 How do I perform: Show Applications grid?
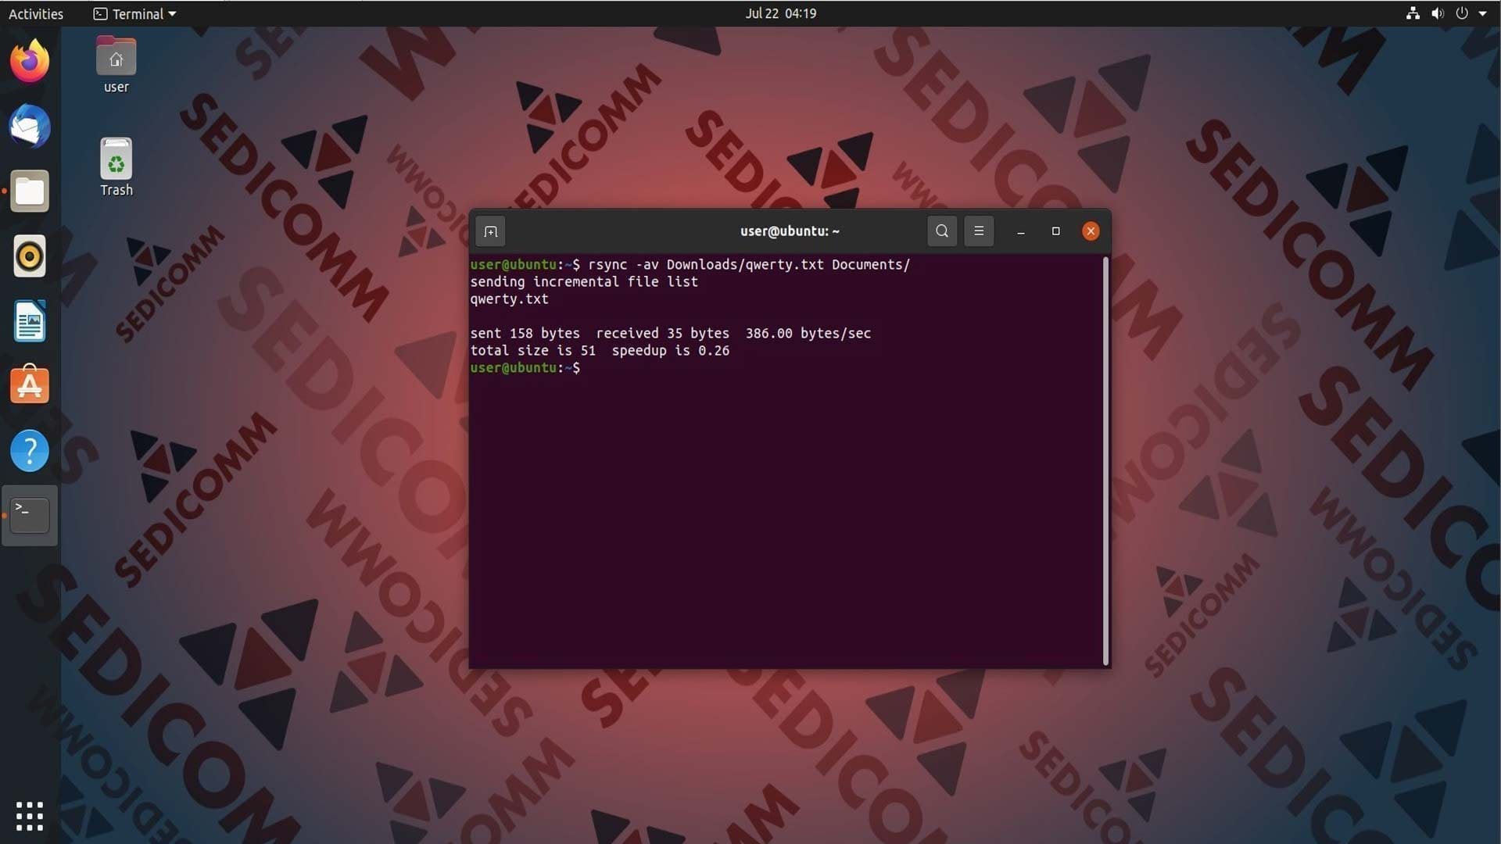(x=30, y=816)
